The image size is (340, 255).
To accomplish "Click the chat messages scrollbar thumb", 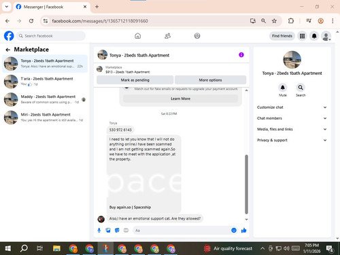I will [x=246, y=184].
